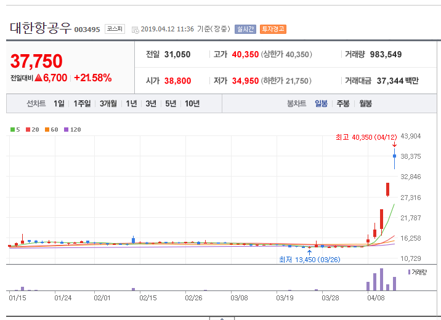The height and width of the screenshot is (320, 441).
Task: Click the 시가 38,800 value
Action: [x=178, y=81]
